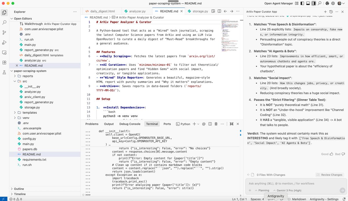Screen dimensions: 348x201
Task: Open the new terminal launch profile dropdown
Action: tap(198, 124)
